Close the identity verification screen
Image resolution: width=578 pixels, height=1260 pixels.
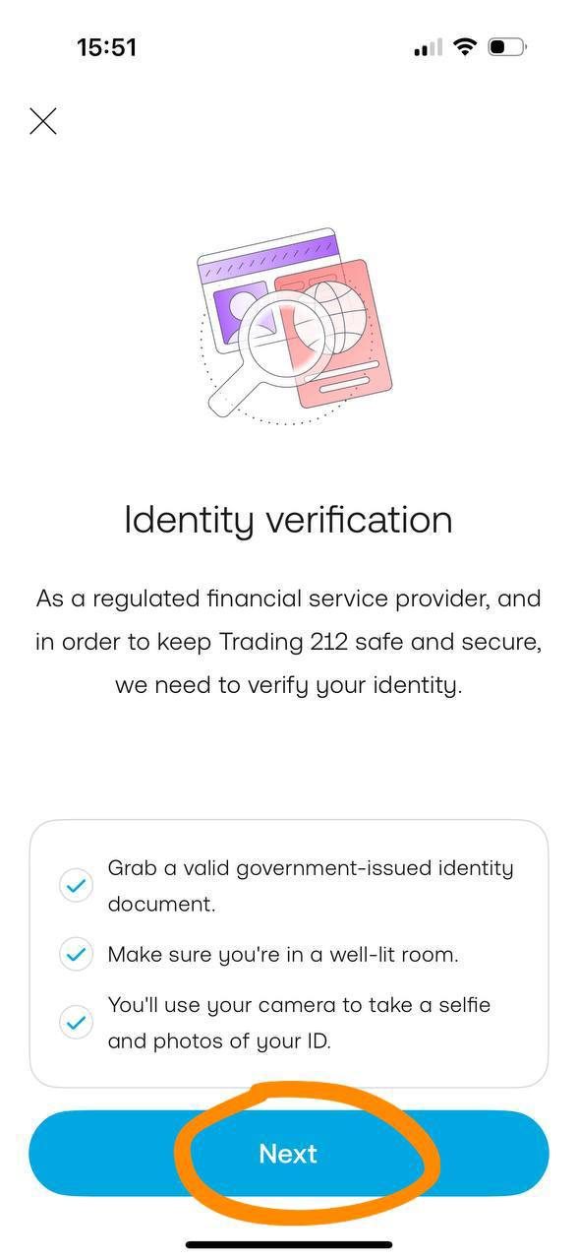point(43,121)
